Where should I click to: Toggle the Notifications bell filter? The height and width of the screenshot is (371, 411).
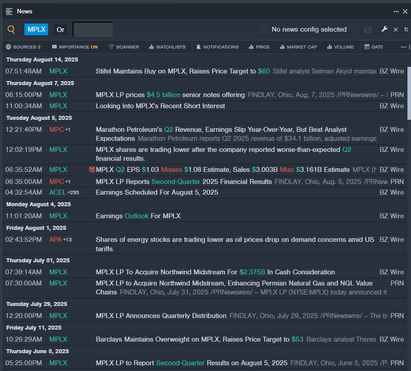click(x=218, y=47)
